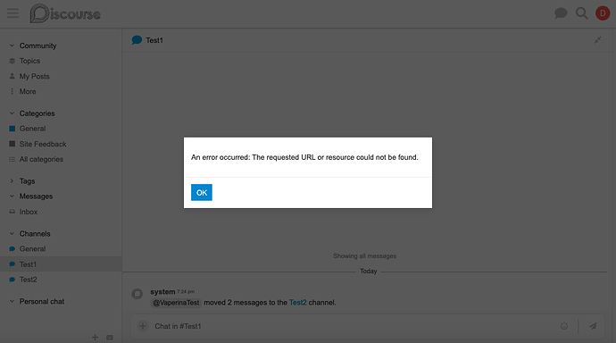Image resolution: width=616 pixels, height=343 pixels.
Task: Open the Inbox messages link
Action: [x=29, y=212]
